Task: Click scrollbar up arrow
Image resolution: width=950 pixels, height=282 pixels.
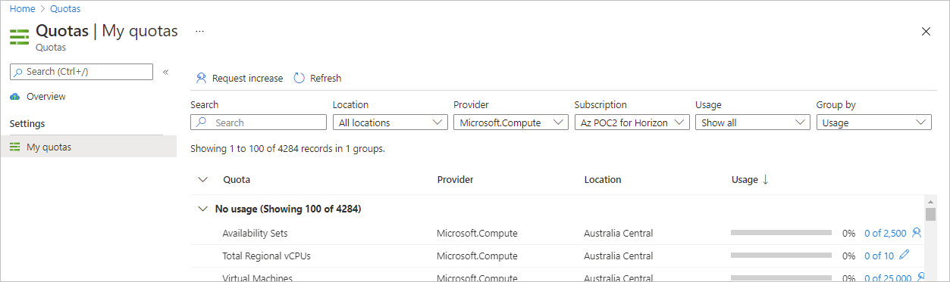Action: click(x=930, y=201)
